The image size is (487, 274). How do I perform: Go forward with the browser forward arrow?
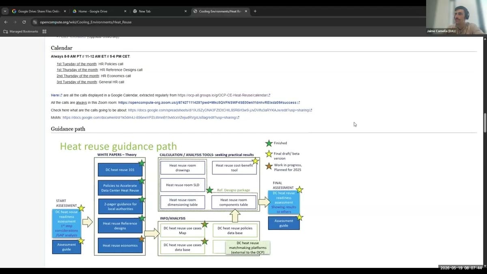coord(15,22)
